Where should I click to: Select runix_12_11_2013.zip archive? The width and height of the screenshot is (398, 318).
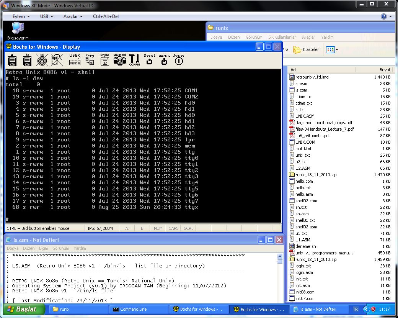click(313, 259)
